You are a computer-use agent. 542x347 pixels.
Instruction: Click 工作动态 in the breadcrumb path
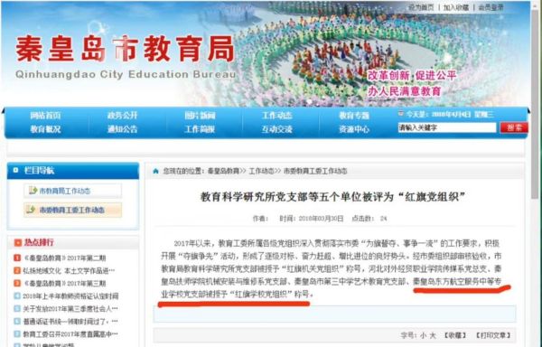tap(261, 171)
